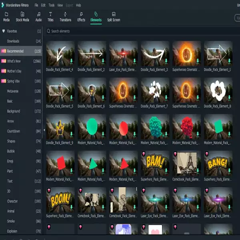Screen dimensions: 240x240
Task: Pick the gold crown Doodle_Pack_Element_9 thumbnail
Action: (x=60, y=128)
